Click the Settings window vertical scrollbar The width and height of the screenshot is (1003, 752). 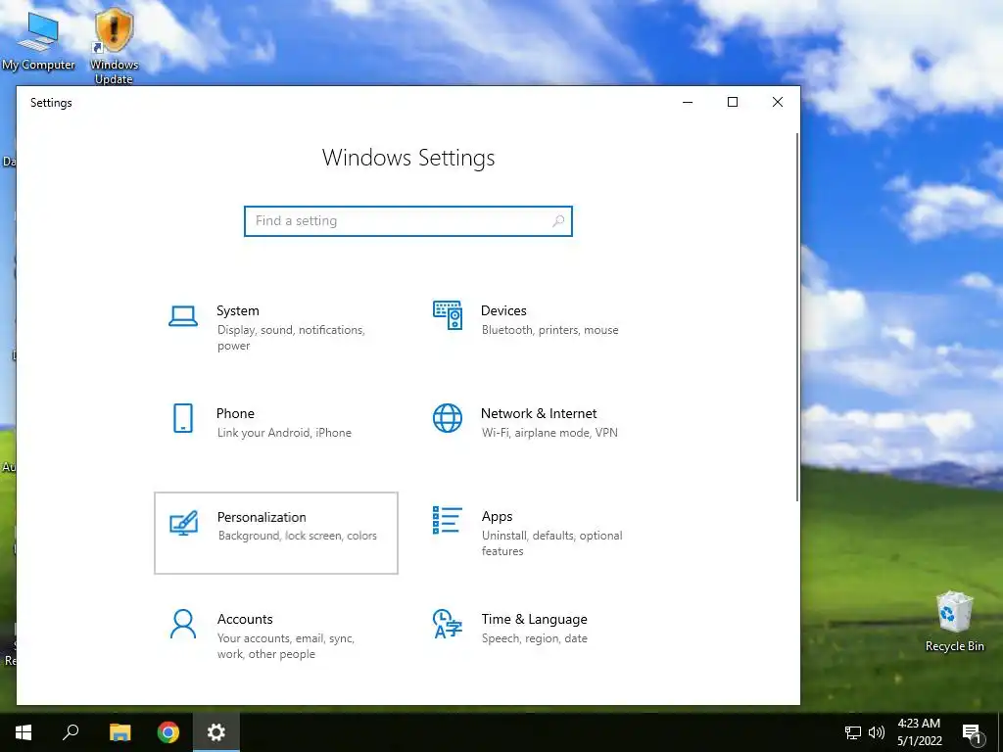point(797,317)
